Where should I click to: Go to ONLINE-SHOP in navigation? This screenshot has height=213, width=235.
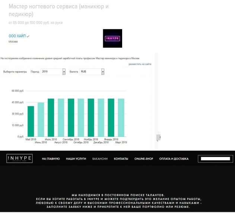coord(144,159)
